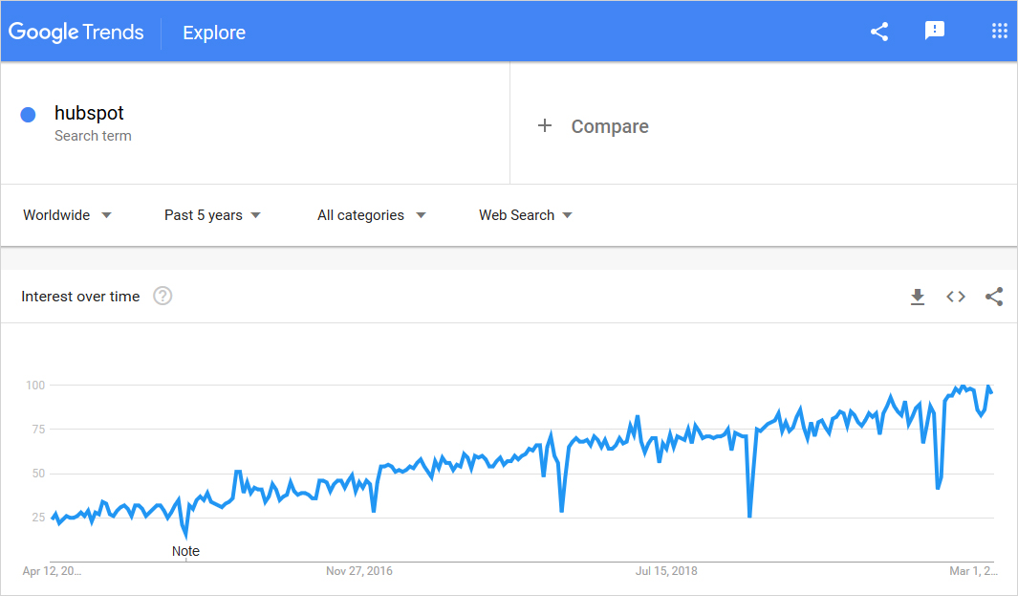1018x596 pixels.
Task: Click the share icon in the header
Action: coord(879,32)
